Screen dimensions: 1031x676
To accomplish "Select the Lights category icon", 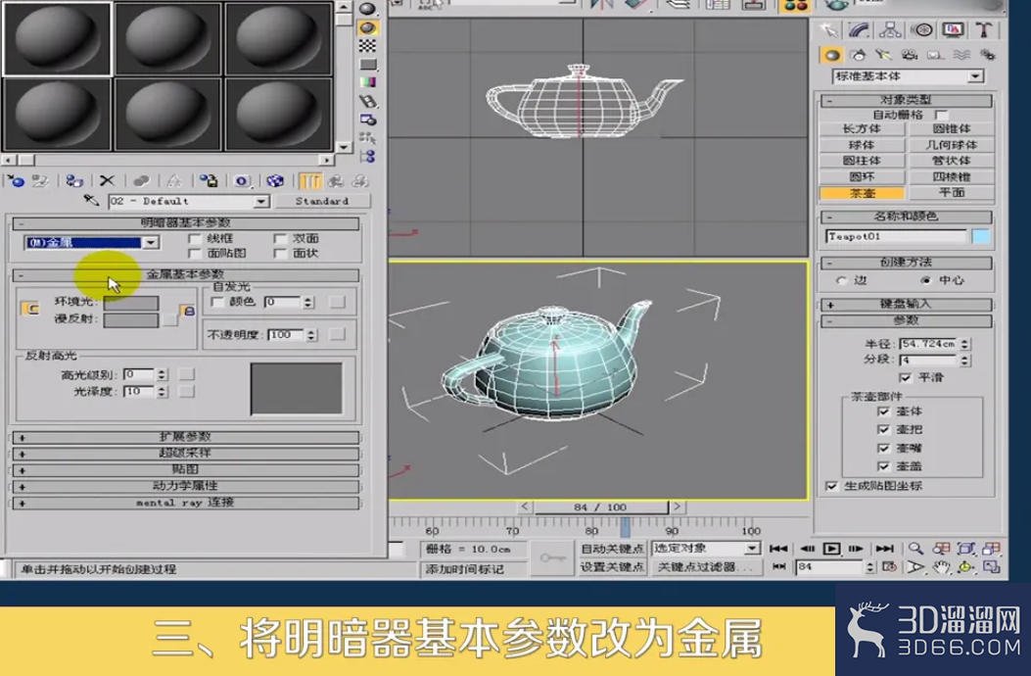I will coord(884,55).
